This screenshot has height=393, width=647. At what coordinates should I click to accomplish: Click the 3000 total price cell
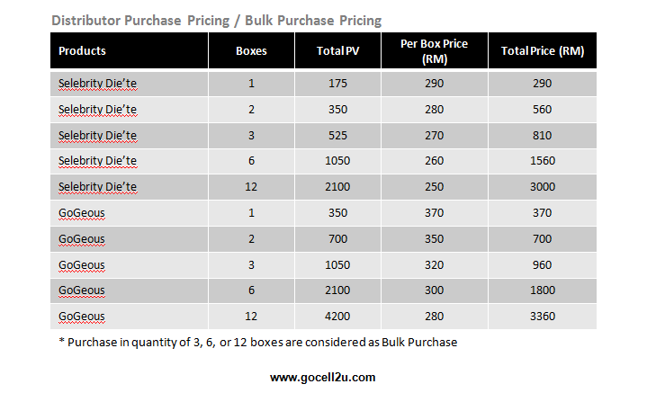click(543, 187)
